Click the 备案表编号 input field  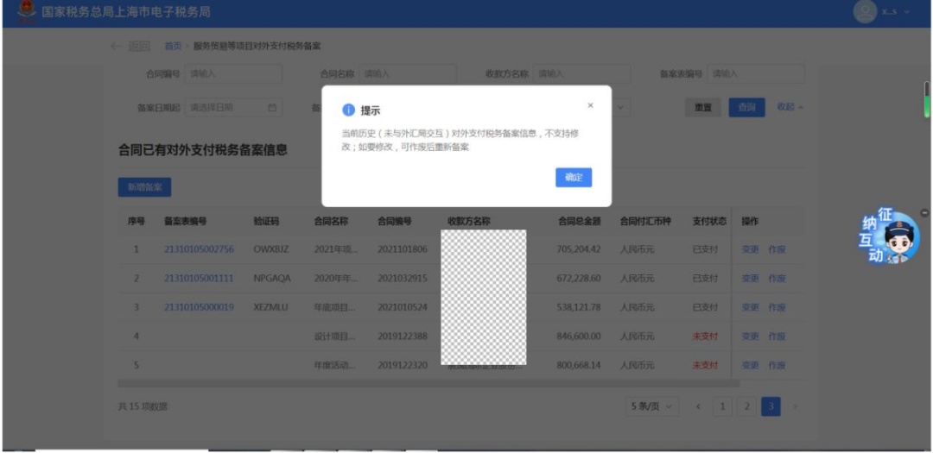coord(756,73)
